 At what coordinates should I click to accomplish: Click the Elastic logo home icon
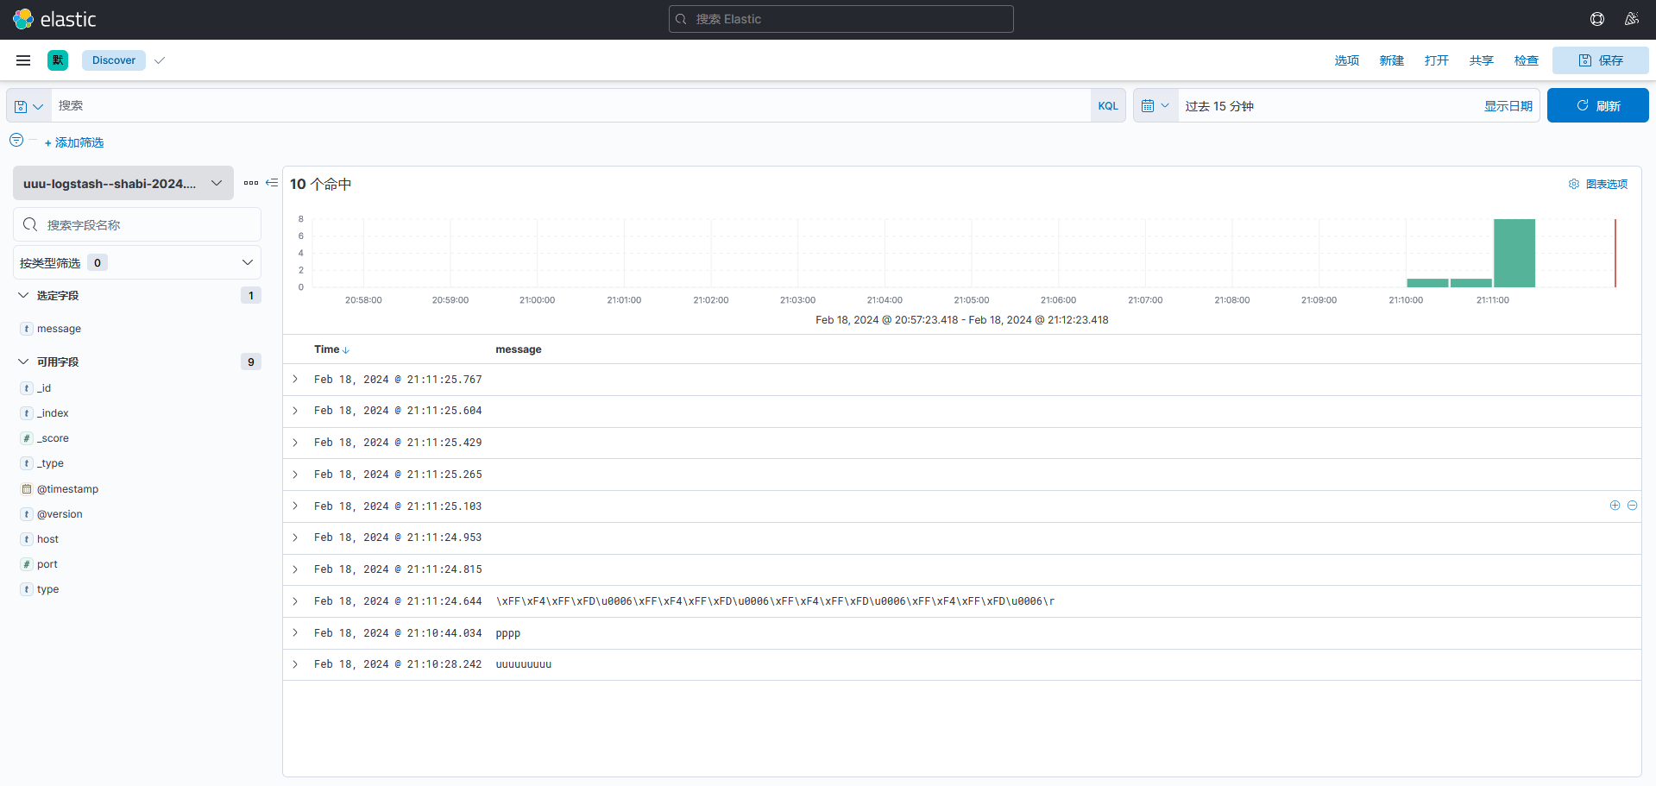point(23,19)
